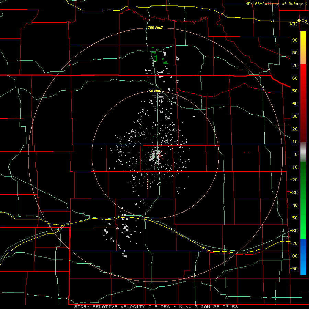
Task: Select the bright green segment near -60 on color bar
Action: 303,231
